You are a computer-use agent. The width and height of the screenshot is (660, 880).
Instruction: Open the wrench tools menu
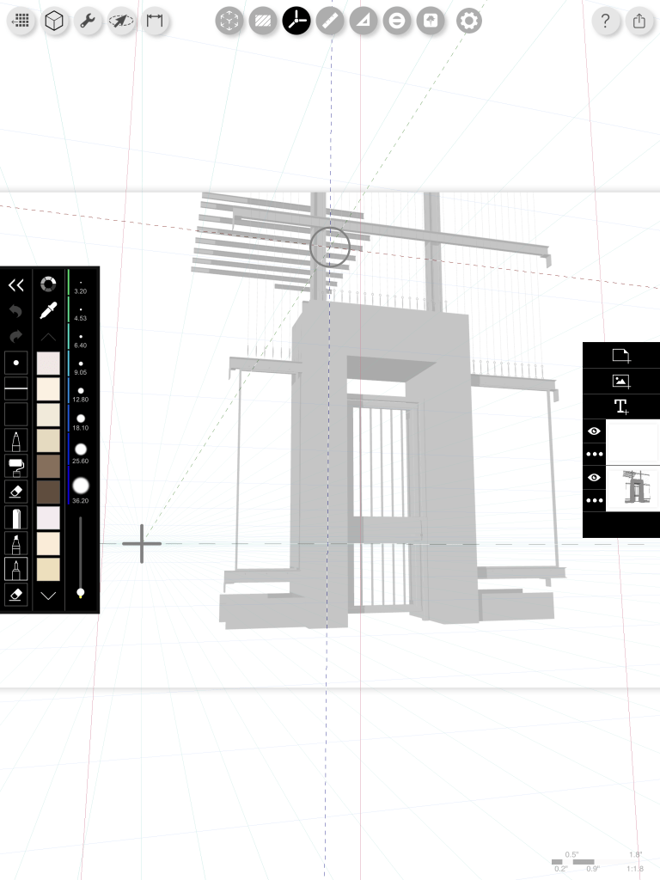pos(87,21)
